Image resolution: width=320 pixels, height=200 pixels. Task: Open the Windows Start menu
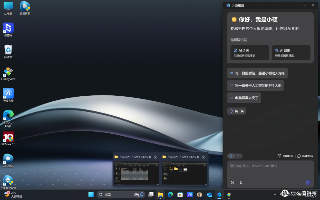tap(91, 195)
